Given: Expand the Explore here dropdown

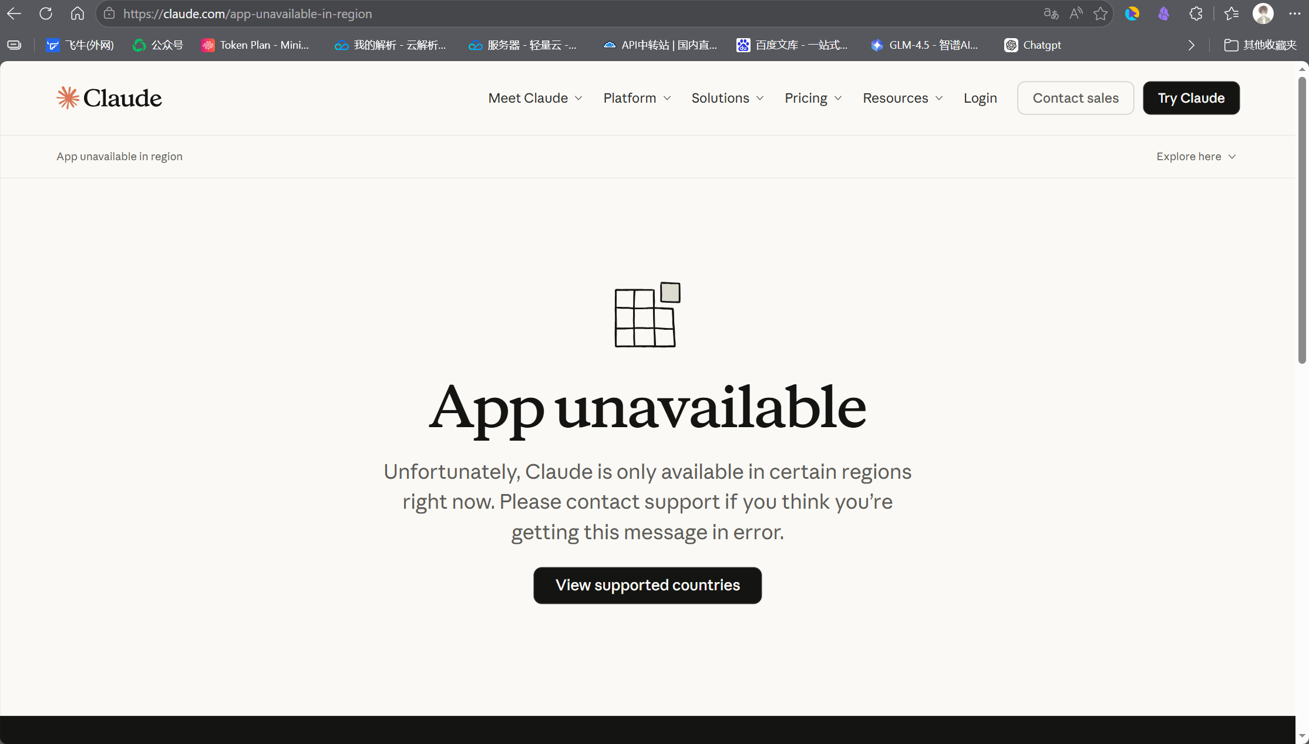Looking at the screenshot, I should pos(1196,157).
